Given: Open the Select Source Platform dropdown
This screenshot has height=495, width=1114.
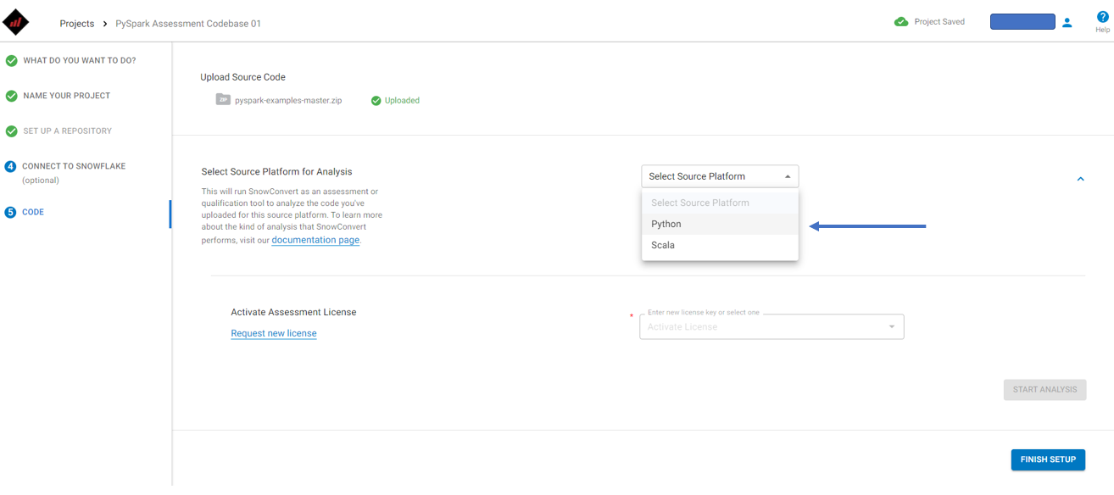Looking at the screenshot, I should (720, 176).
